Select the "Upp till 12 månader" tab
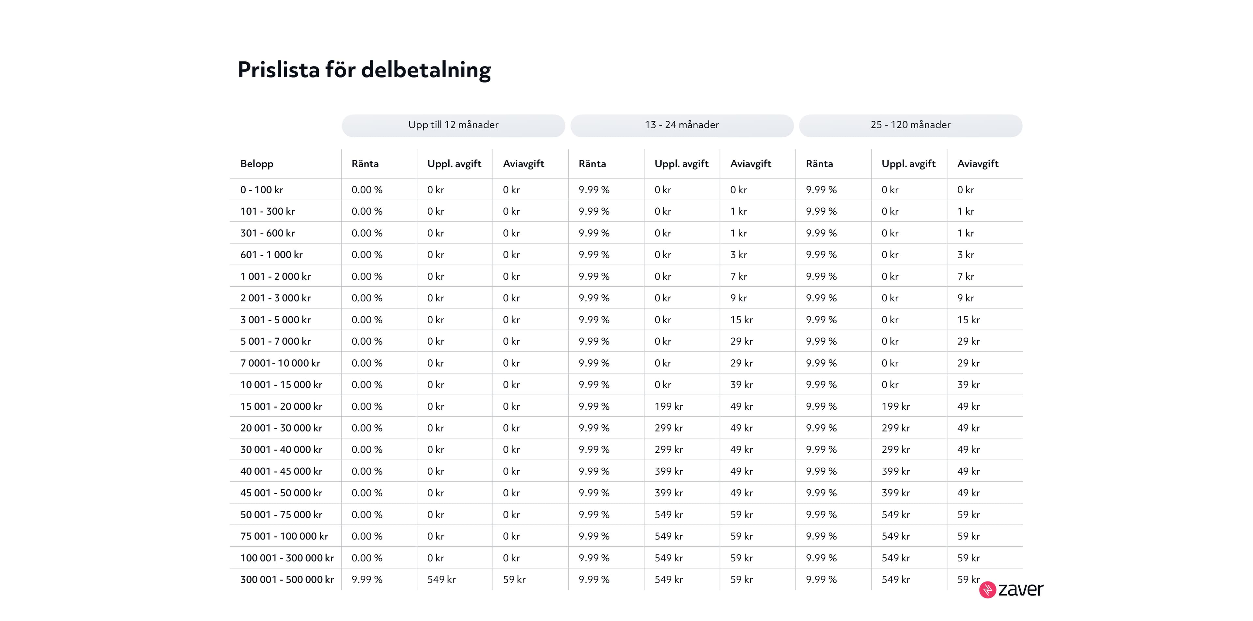This screenshot has width=1253, height=621. coord(453,125)
